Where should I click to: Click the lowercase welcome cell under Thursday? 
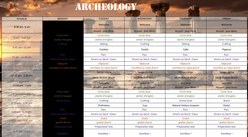click(x=186, y=83)
